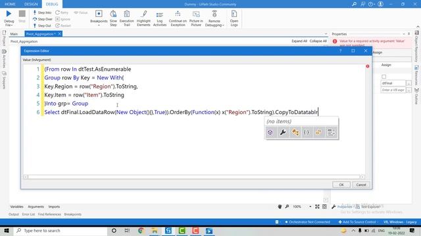This screenshot has height=236, width=421.
Task: Open the Breakpoints tool
Action: click(x=99, y=18)
